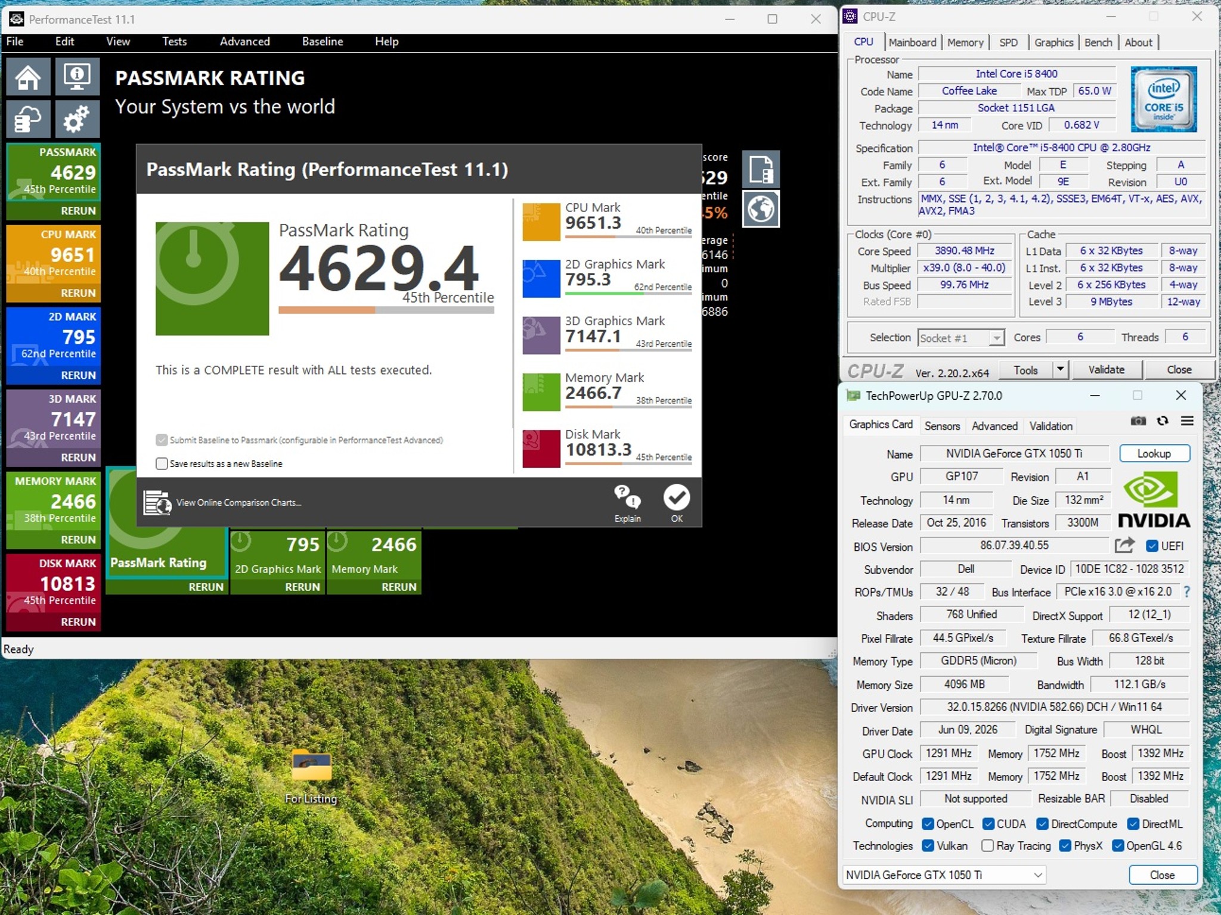Refresh GPU-Z using the refresh icon
The height and width of the screenshot is (915, 1221).
(1163, 421)
